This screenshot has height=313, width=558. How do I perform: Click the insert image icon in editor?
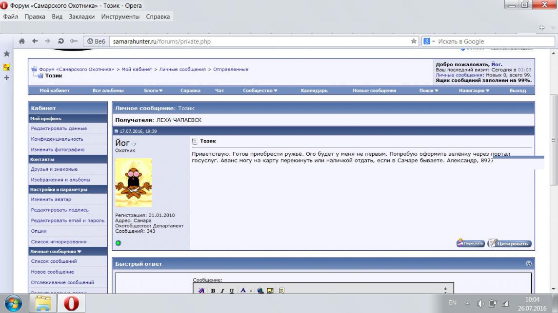(270, 291)
